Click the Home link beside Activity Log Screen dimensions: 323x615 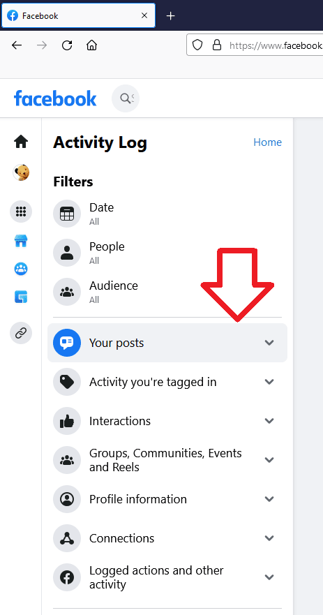coord(268,142)
